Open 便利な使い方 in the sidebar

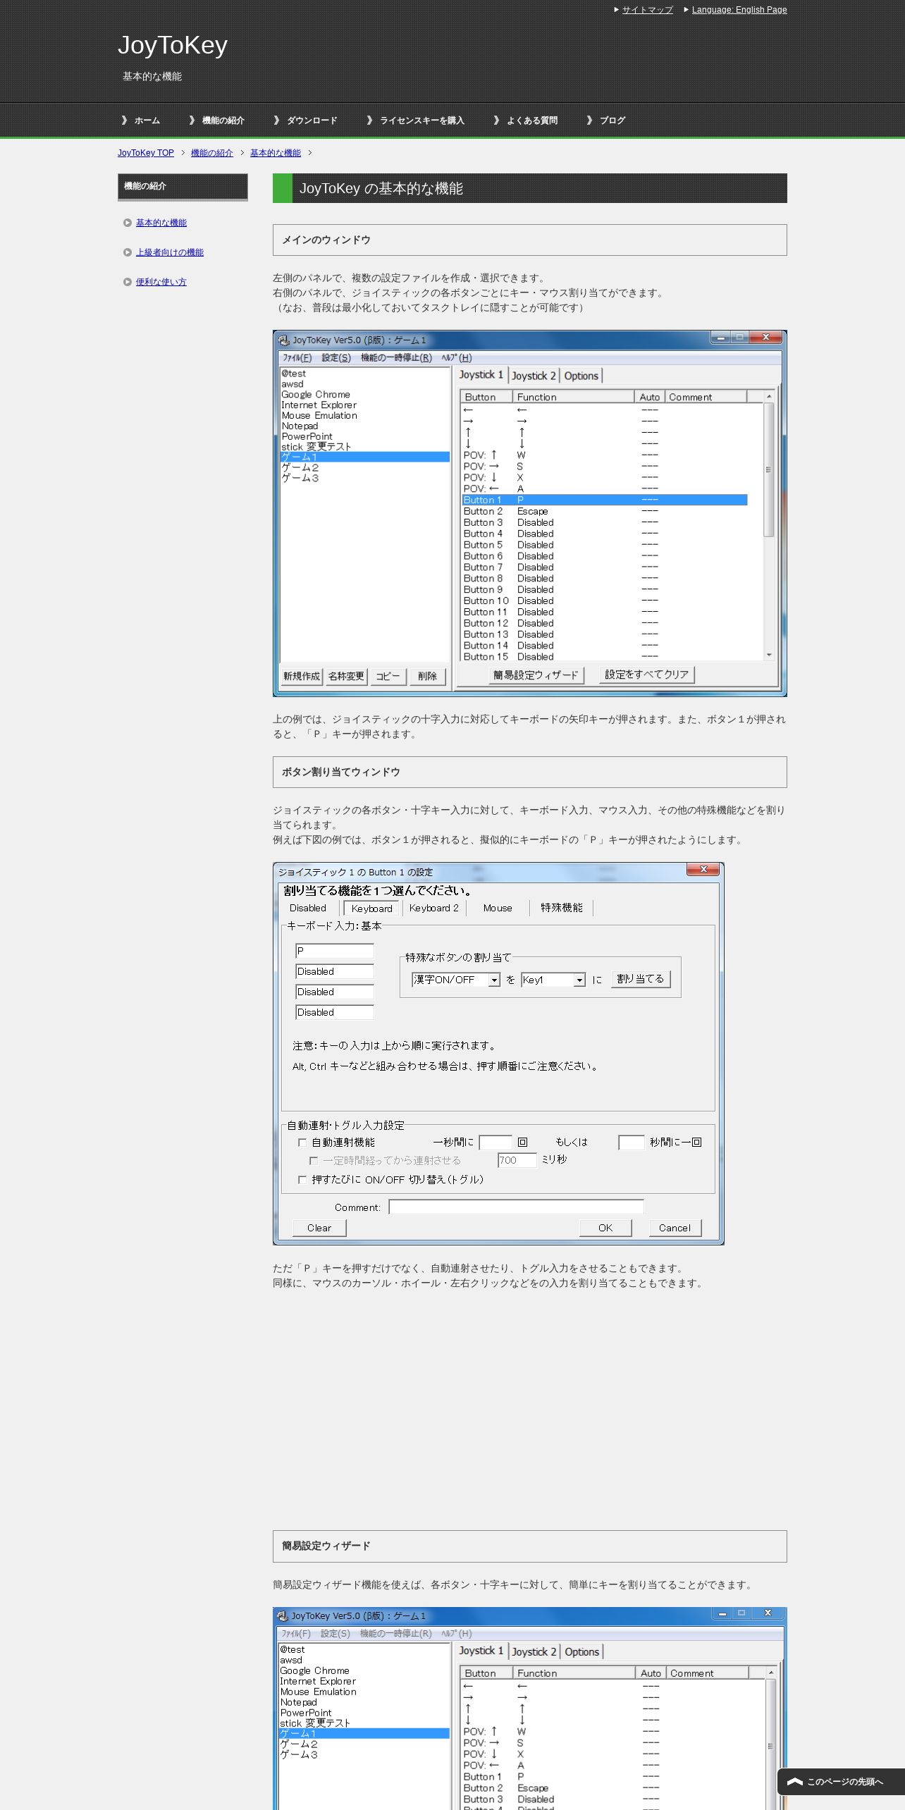point(161,282)
